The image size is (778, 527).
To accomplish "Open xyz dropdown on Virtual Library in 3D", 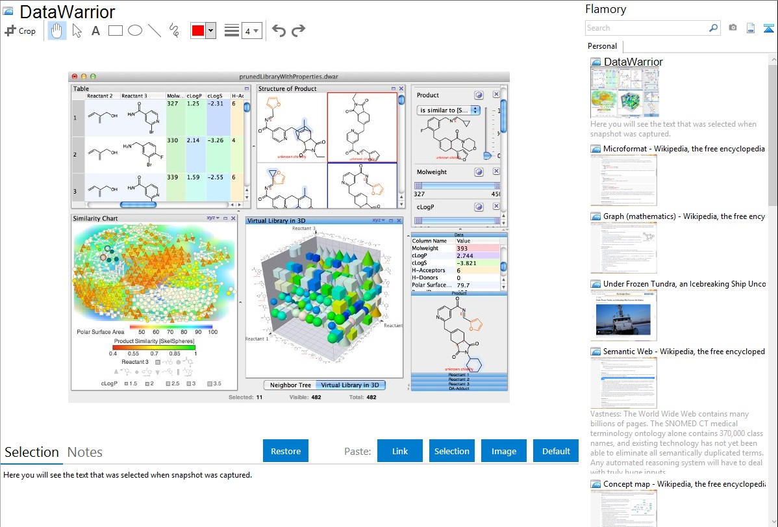I will 379,220.
